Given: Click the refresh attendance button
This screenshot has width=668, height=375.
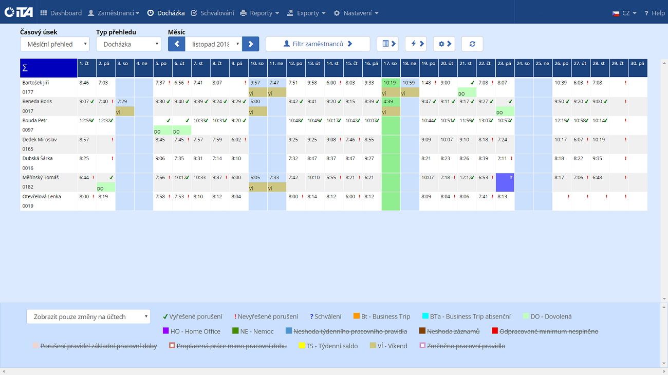Looking at the screenshot, I should coord(472,44).
